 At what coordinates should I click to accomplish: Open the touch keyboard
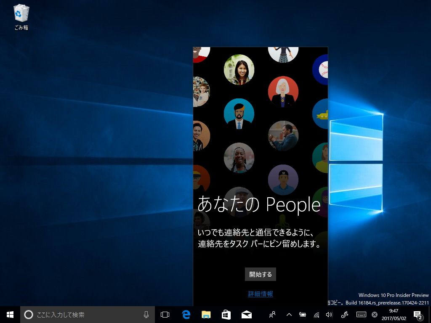point(361,314)
